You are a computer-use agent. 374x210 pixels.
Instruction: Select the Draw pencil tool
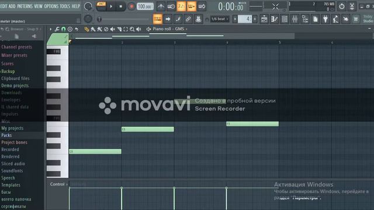point(86,29)
